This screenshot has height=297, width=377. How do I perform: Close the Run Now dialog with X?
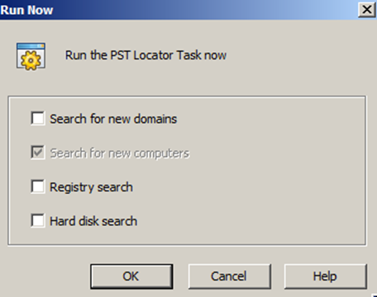tap(367, 10)
